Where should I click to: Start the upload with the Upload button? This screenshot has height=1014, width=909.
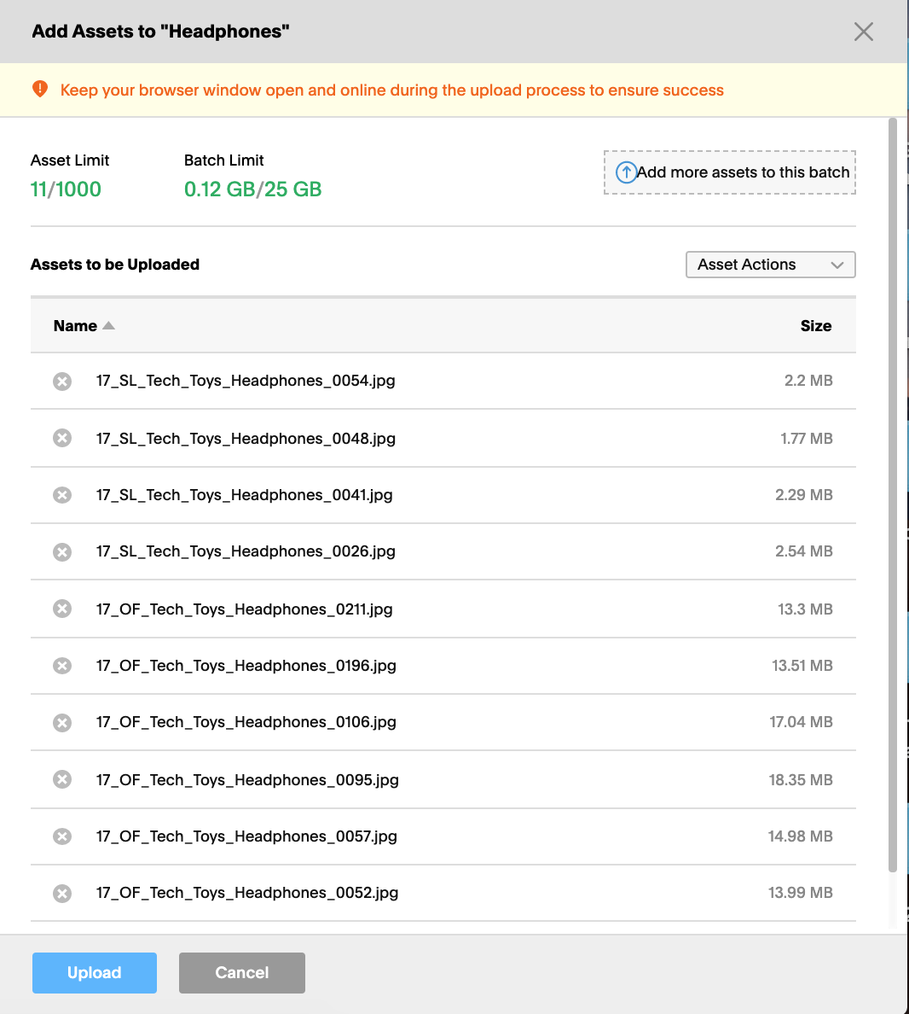[95, 973]
